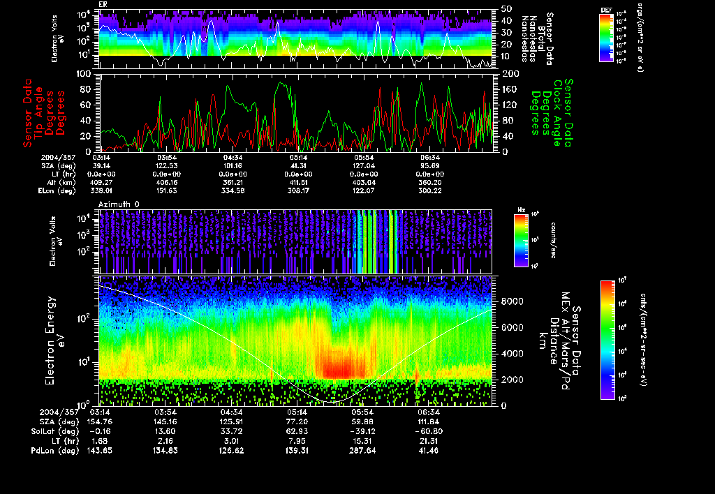This screenshot has height=494, width=715.
Task: Click local time value 15.31
Action: (362, 441)
